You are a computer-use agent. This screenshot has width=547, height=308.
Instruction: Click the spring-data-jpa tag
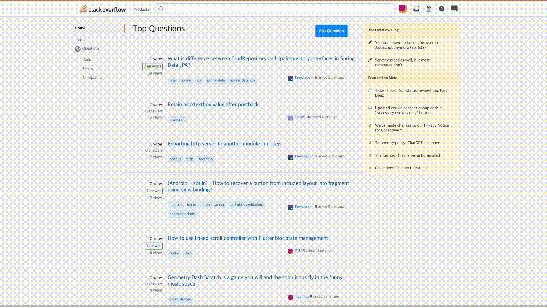pyautogui.click(x=242, y=80)
